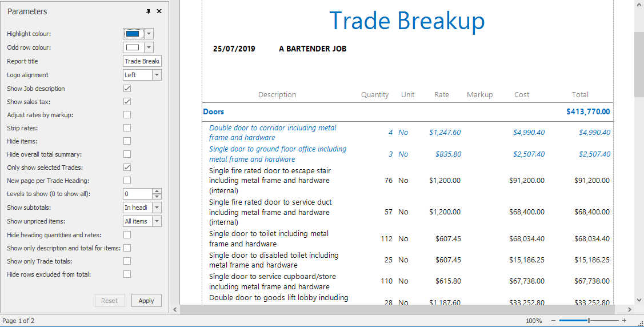Viewport: 644px width, 327px height.
Task: Enable the Strip rates checkbox
Action: point(127,128)
